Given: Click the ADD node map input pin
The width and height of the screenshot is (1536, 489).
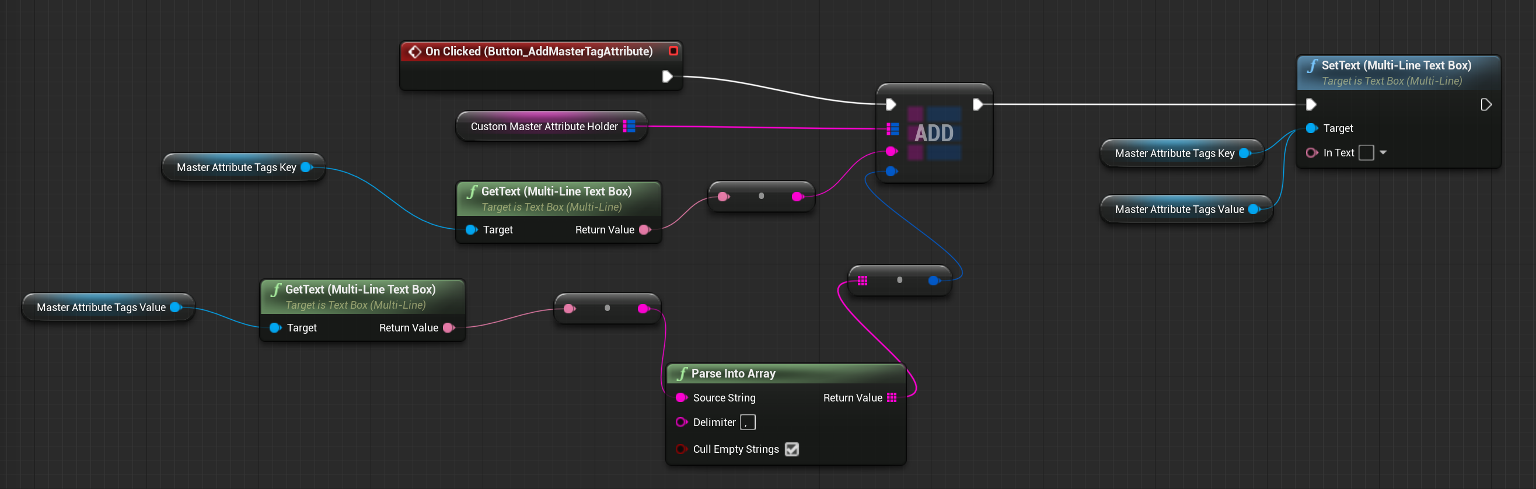Looking at the screenshot, I should [x=892, y=129].
